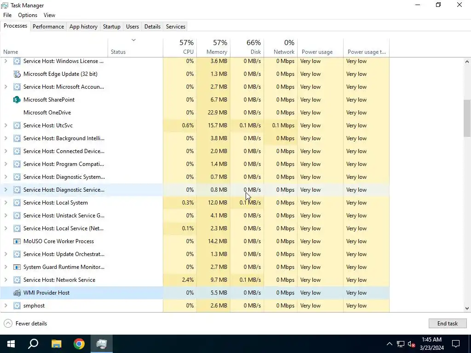The image size is (471, 353).
Task: Click the vertical scrollbar thumb
Action: pos(467,118)
